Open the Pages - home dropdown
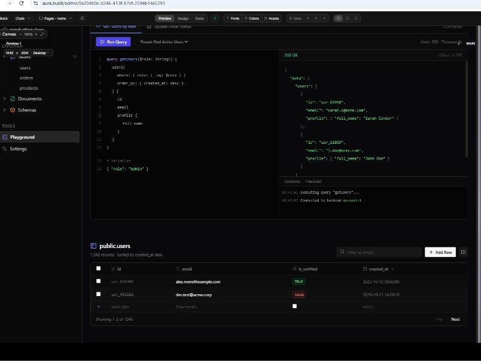481x361 pixels. (56, 19)
